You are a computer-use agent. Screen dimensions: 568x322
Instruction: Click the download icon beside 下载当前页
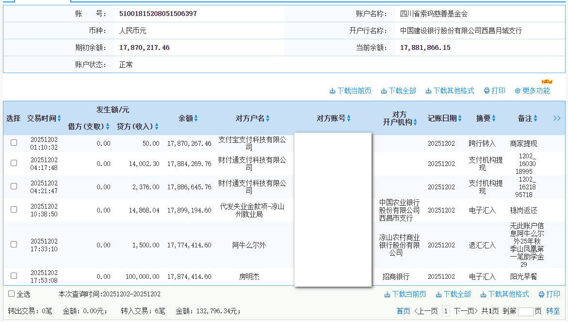click(x=333, y=91)
